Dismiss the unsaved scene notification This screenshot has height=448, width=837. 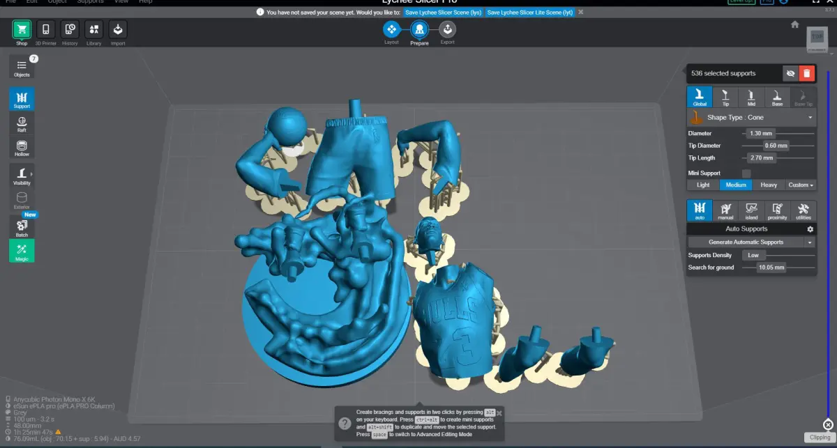(581, 12)
